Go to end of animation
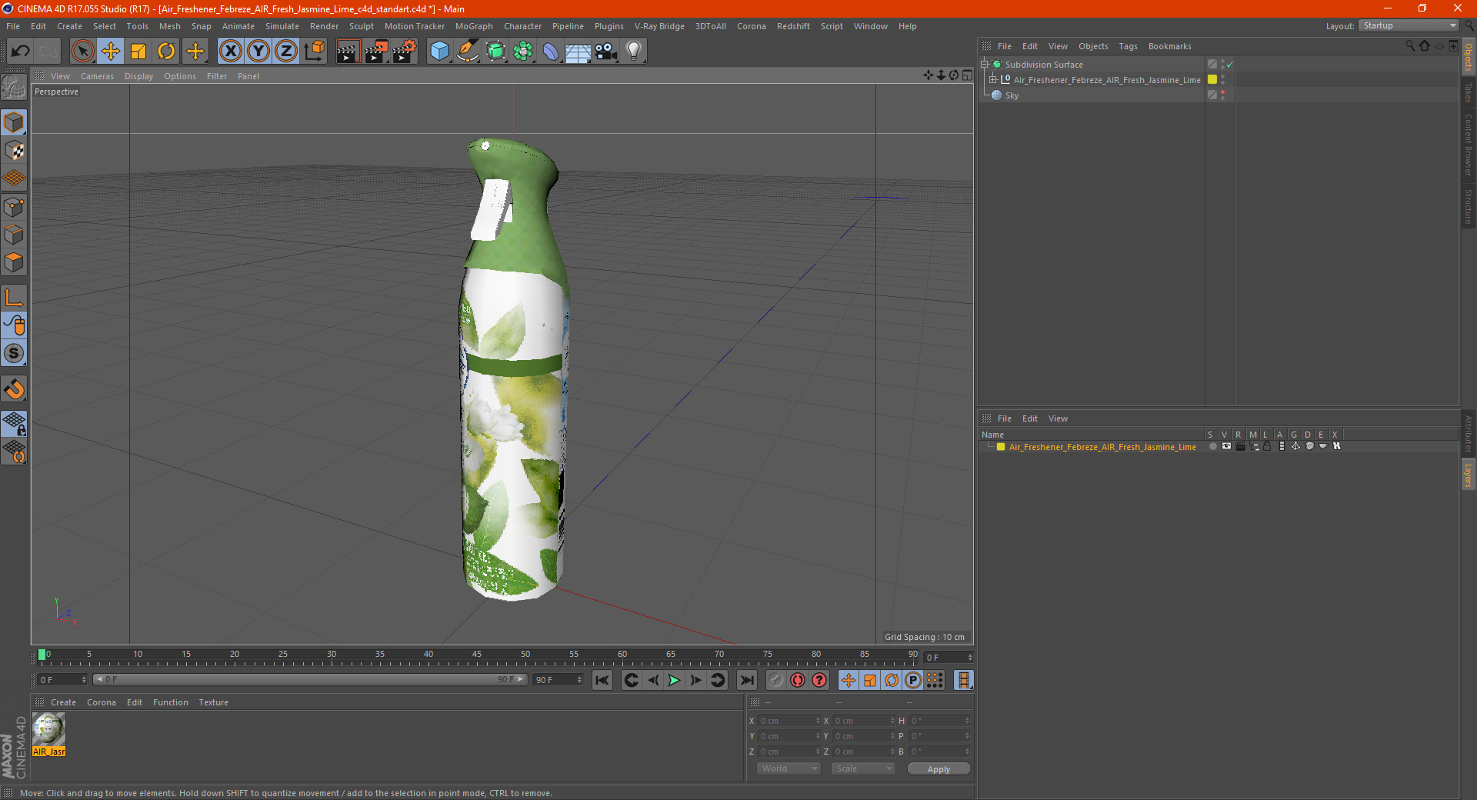The width and height of the screenshot is (1477, 800). (x=746, y=680)
